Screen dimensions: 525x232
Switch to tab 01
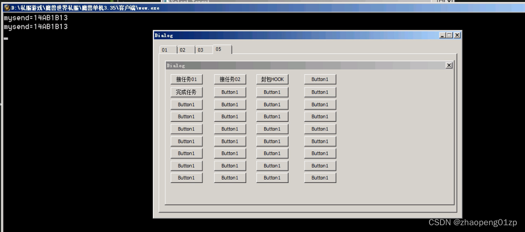168,50
